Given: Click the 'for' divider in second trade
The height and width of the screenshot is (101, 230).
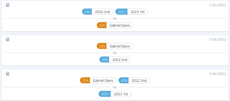Looking at the screenshot, I should click(x=115, y=53).
